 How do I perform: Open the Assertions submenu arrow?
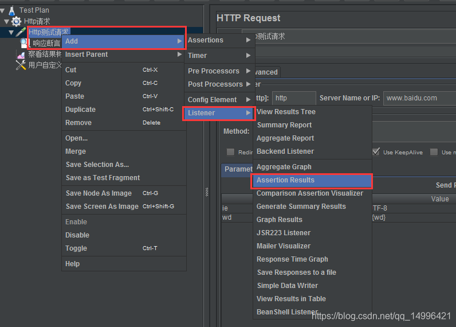pyautogui.click(x=249, y=40)
